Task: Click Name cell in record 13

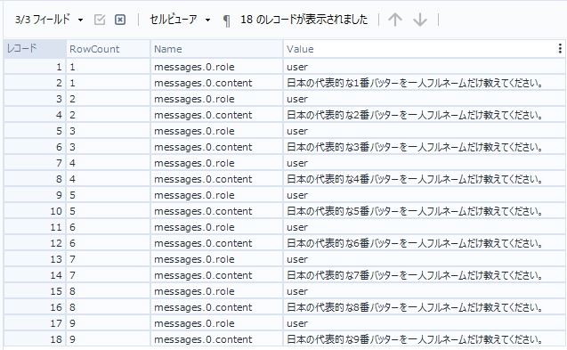Action: coord(216,259)
